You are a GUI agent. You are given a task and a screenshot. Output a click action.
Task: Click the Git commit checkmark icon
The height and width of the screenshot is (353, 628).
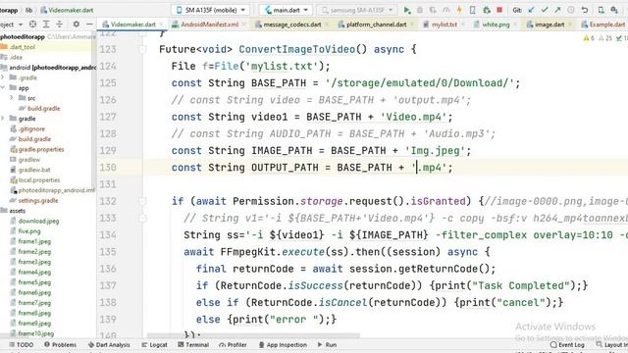click(x=545, y=10)
